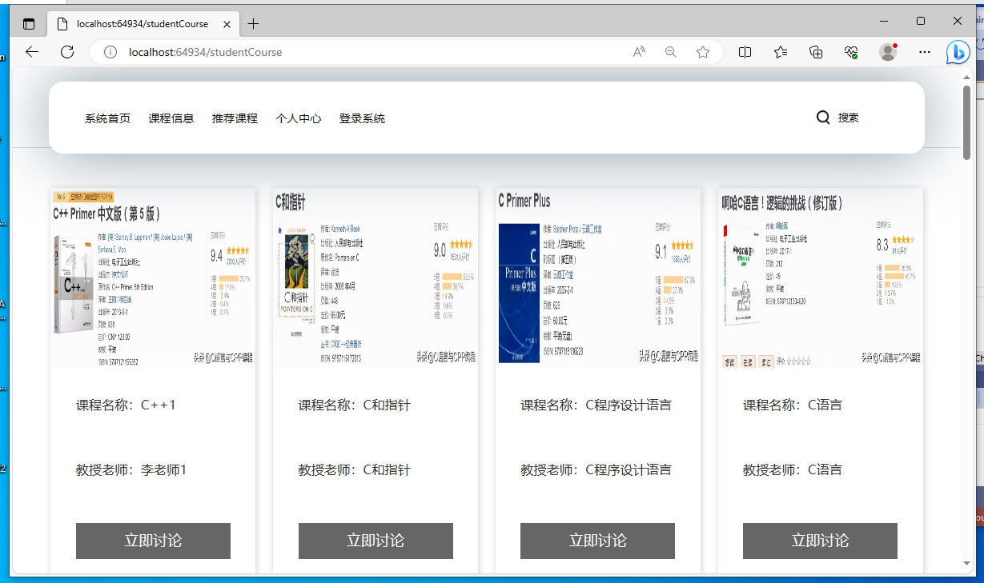Go to 系统首页 menu item
984x583 pixels.
pyautogui.click(x=107, y=118)
